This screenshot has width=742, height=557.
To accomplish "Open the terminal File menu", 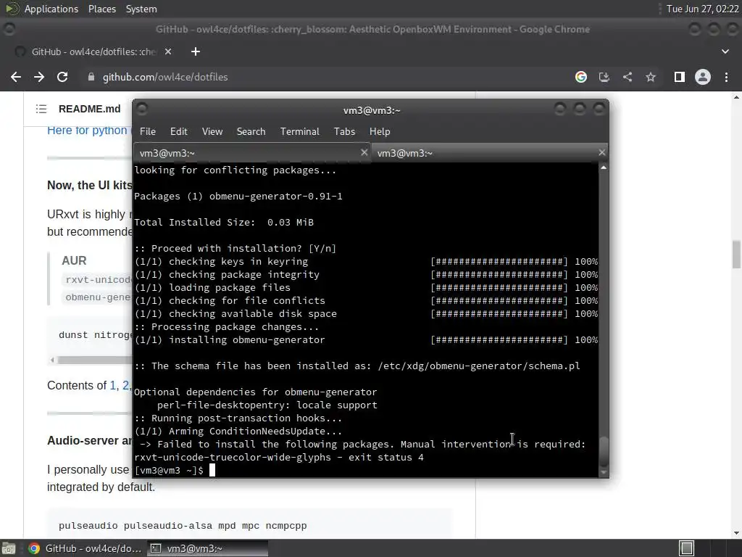I will click(x=148, y=132).
